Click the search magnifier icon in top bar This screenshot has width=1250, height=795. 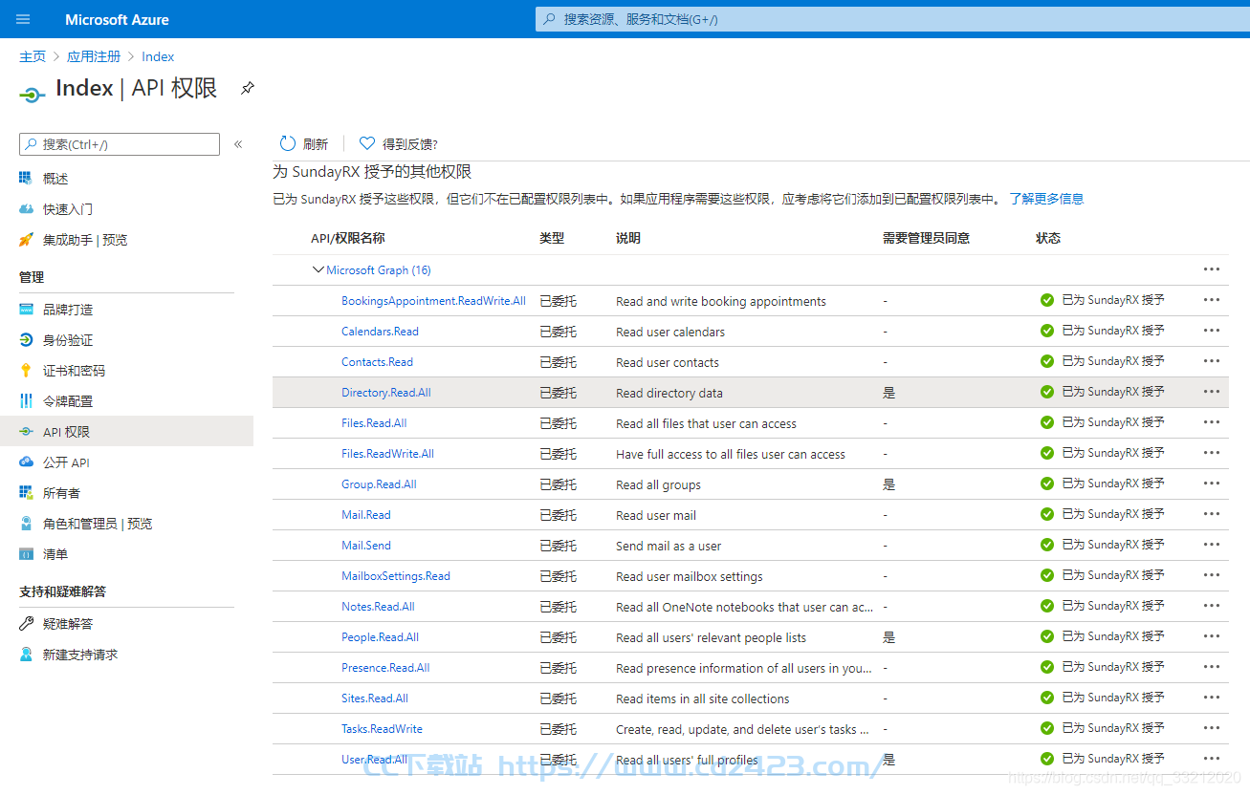click(549, 19)
